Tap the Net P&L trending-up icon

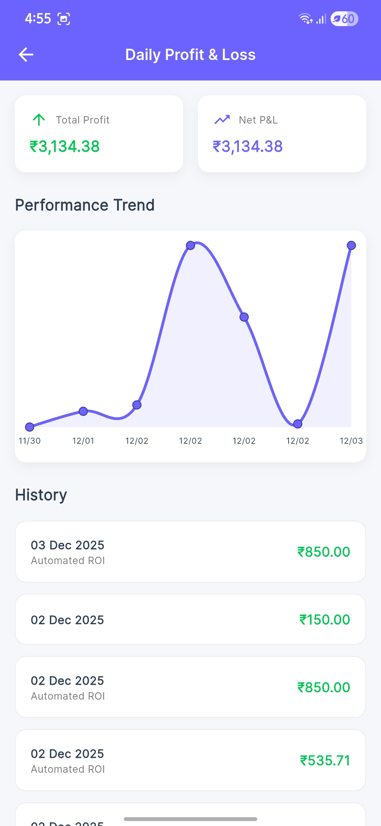tap(222, 120)
